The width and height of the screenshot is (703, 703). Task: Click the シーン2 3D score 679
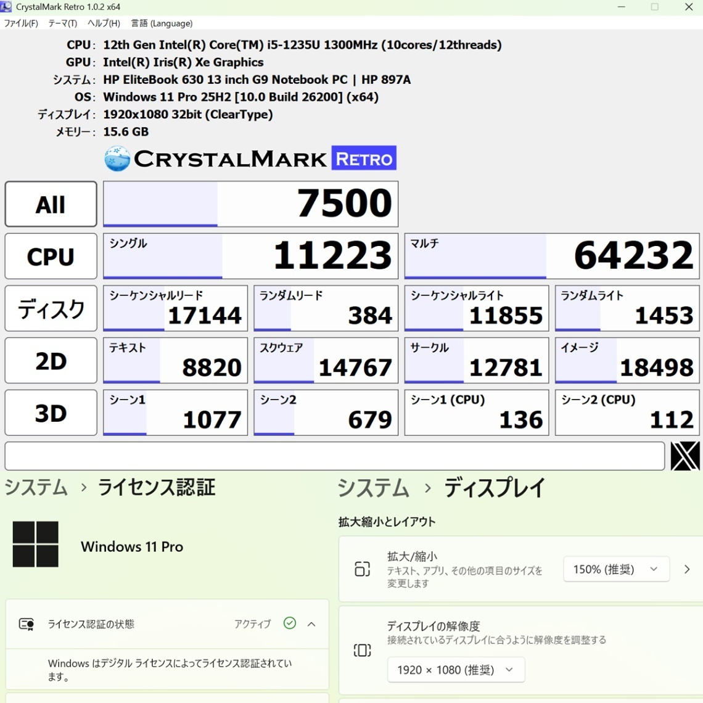pos(326,413)
